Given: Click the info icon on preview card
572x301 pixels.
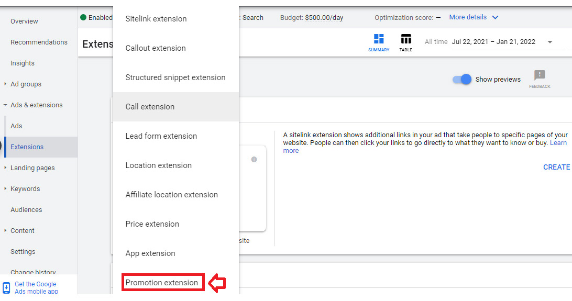Looking at the screenshot, I should [254, 159].
